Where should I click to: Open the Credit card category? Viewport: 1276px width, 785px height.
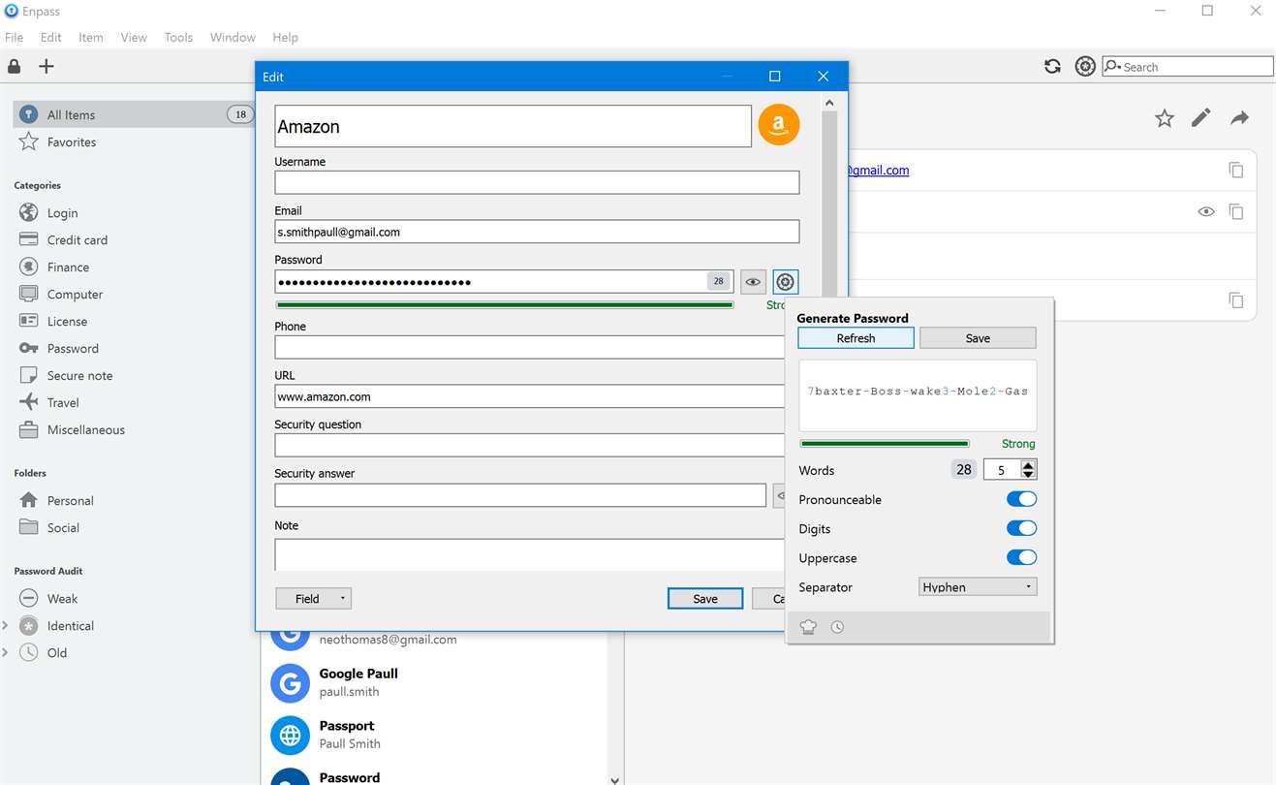coord(77,240)
